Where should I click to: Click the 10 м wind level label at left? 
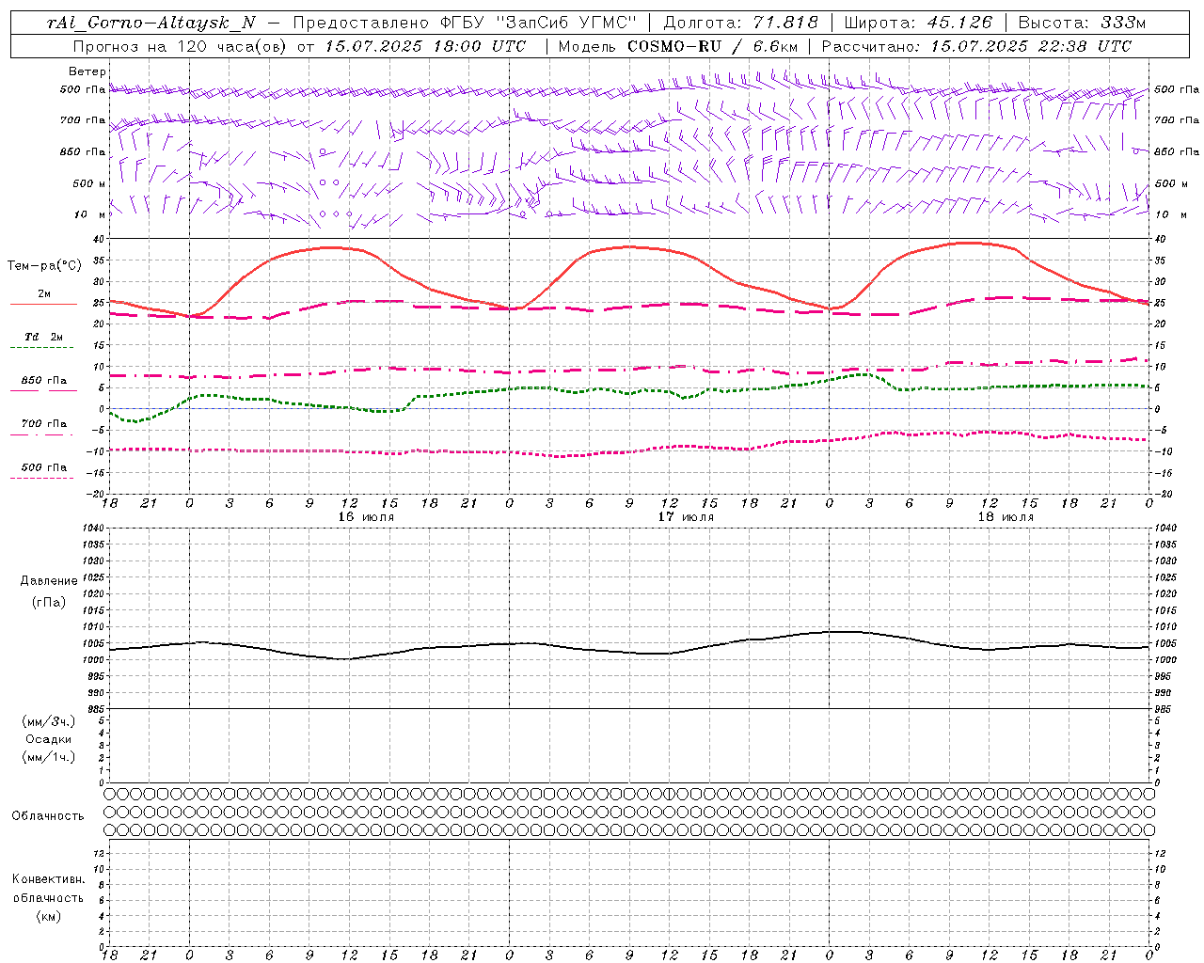(x=90, y=214)
